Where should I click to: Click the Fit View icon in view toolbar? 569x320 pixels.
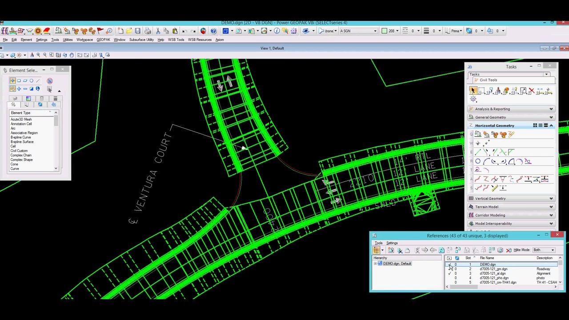(x=58, y=55)
